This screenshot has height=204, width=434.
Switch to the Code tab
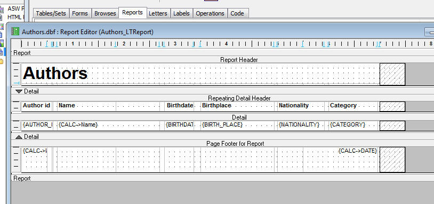[237, 13]
